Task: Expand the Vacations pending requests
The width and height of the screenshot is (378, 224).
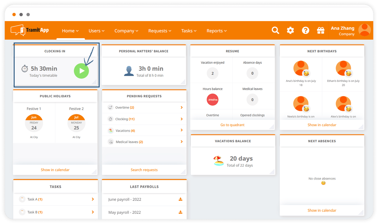Action: (181, 130)
